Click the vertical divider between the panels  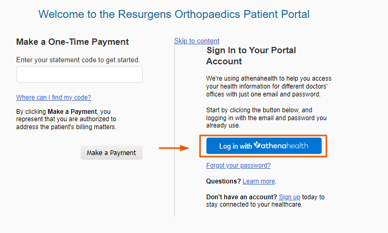click(174, 131)
